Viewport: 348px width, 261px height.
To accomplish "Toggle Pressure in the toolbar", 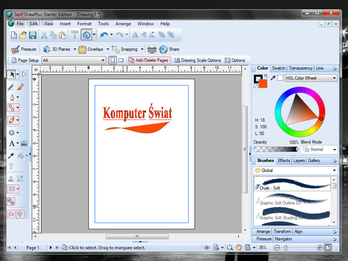I will tap(24, 49).
